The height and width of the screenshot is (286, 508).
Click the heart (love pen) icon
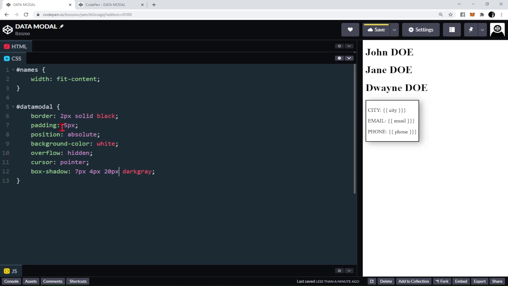(350, 30)
